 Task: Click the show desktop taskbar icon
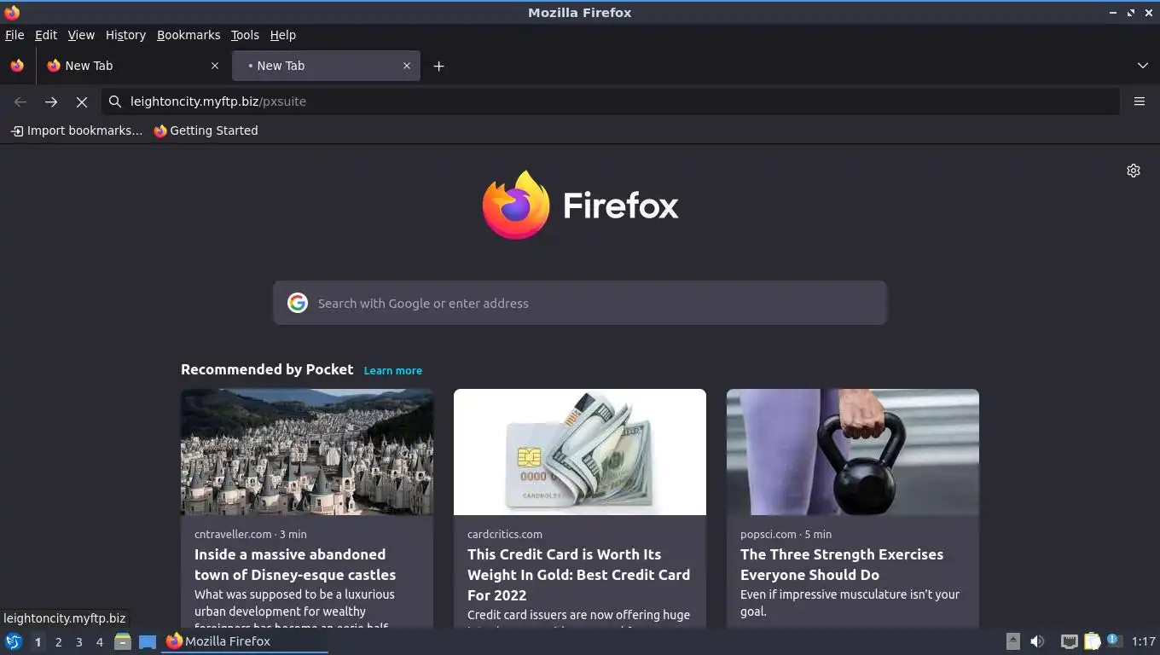coord(148,641)
